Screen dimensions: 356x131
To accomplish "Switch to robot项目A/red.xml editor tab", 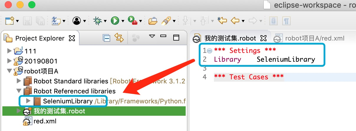I will (314, 38).
